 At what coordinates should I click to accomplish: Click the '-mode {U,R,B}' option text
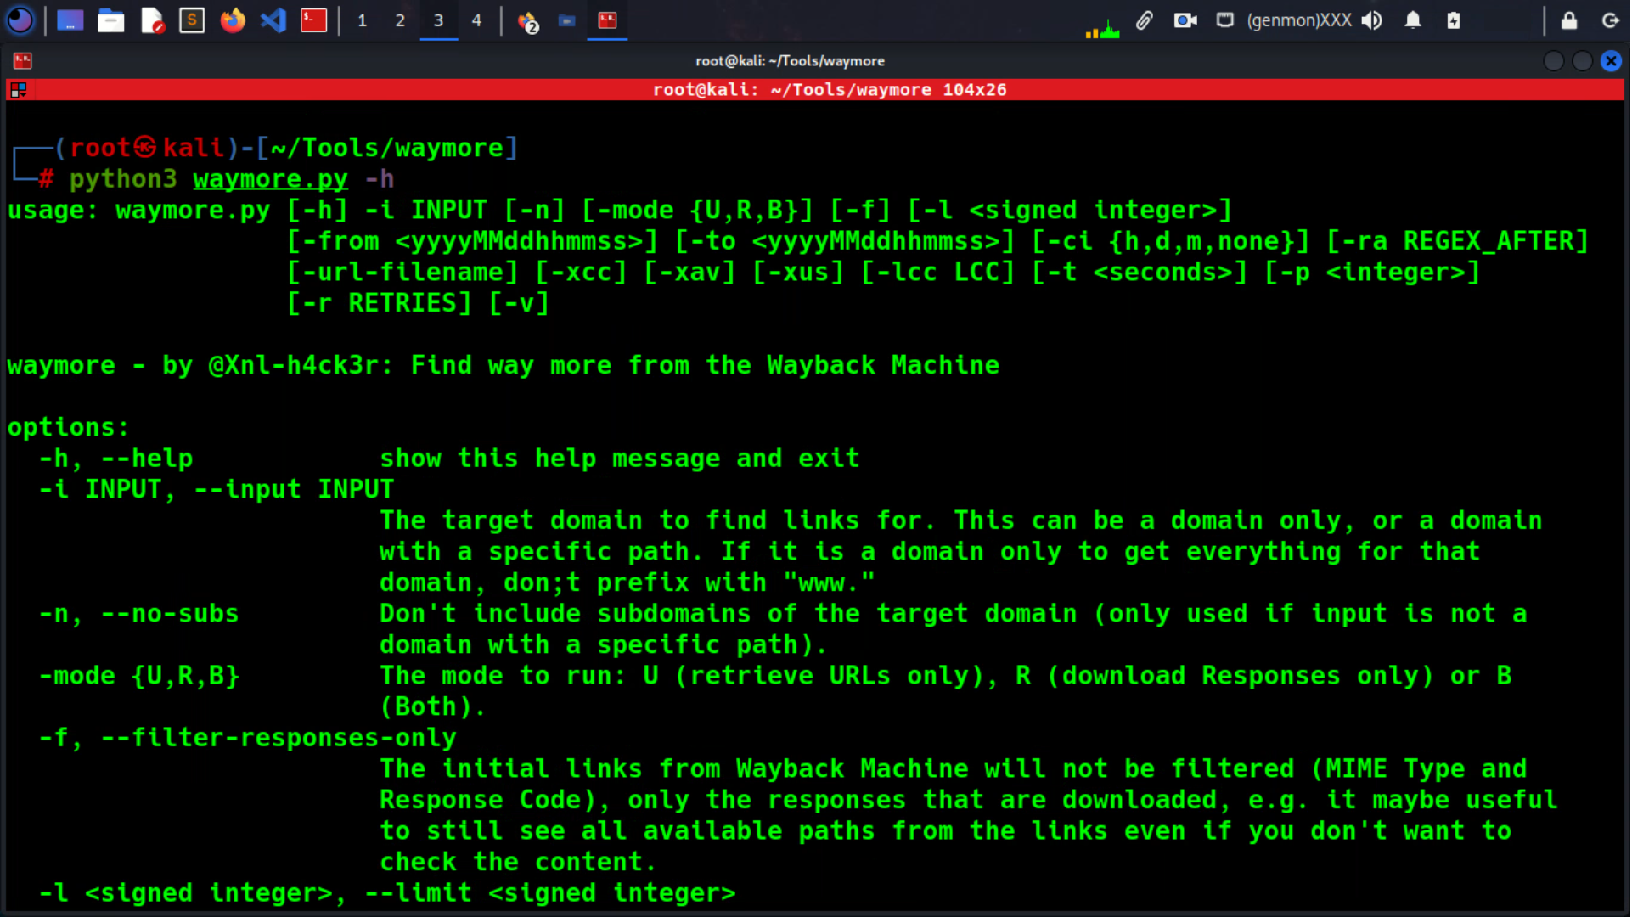[x=139, y=676]
